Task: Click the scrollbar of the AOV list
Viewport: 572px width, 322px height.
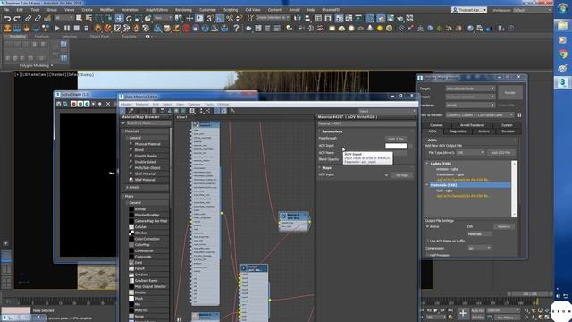Action: pyautogui.click(x=515, y=189)
